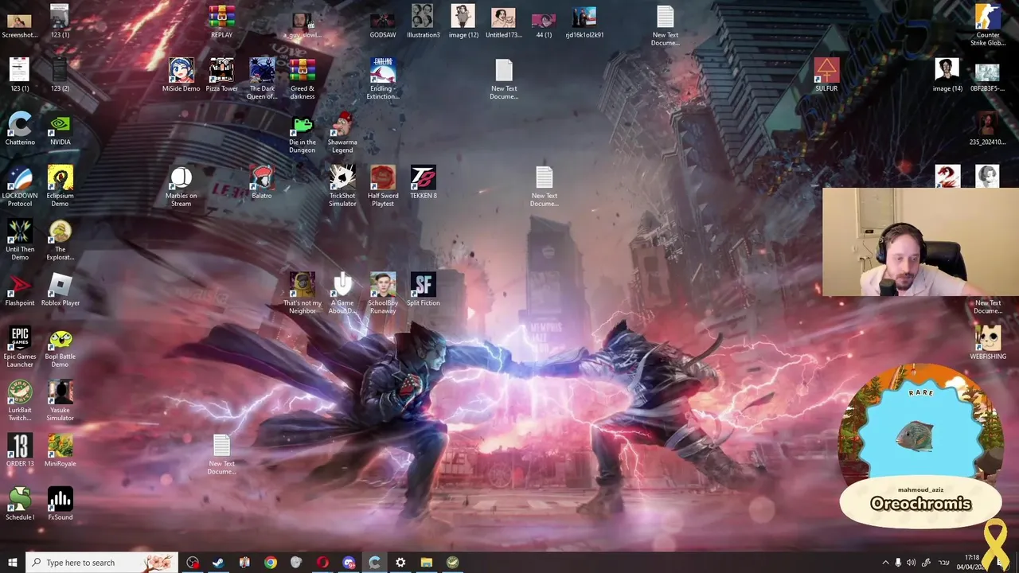This screenshot has width=1019, height=573.
Task: Launch Chatterino desktop shortcut
Action: [x=20, y=129]
